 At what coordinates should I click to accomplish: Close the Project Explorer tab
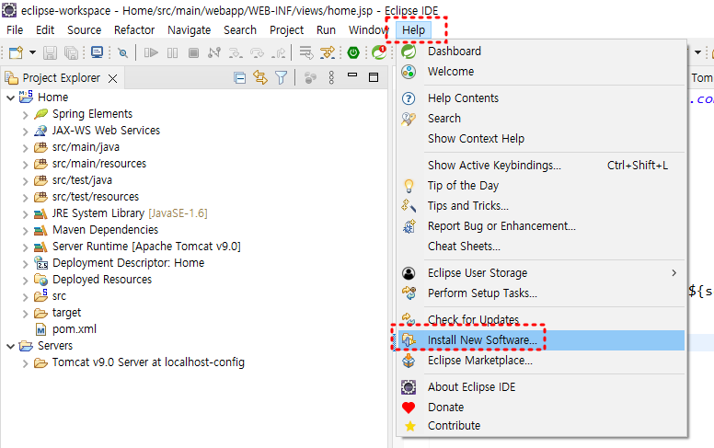(112, 79)
